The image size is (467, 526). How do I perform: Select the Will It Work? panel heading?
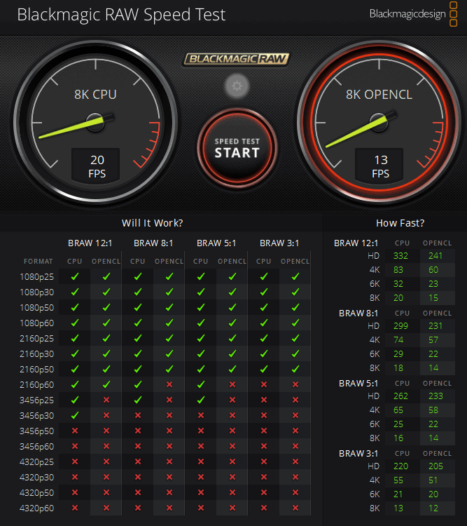[x=152, y=223]
